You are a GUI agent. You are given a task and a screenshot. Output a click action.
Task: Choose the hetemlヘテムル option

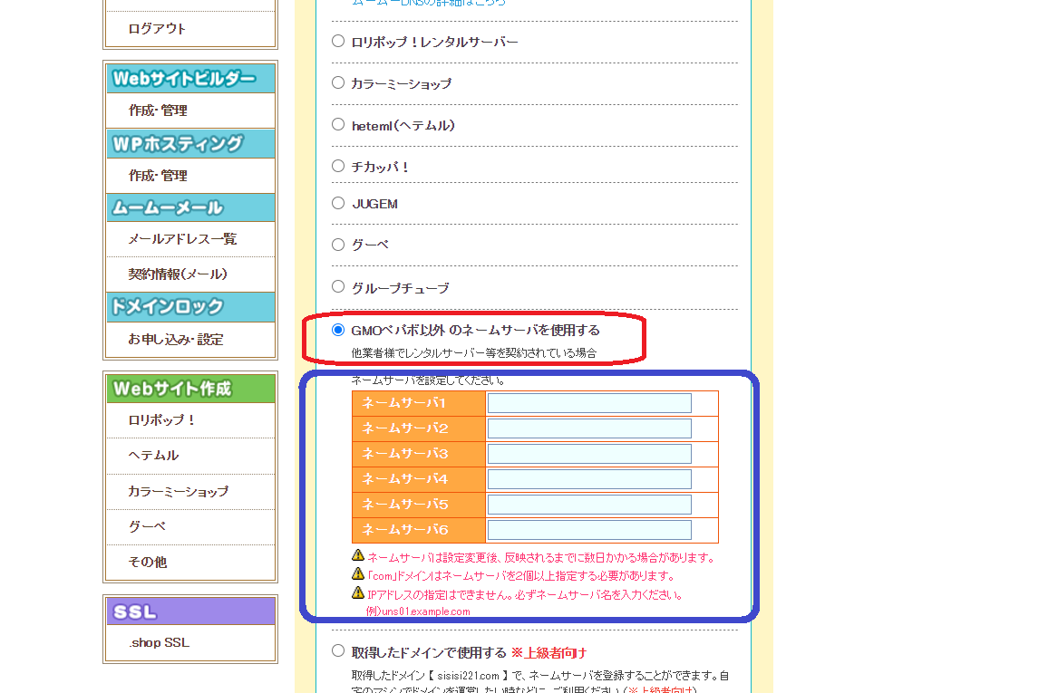tap(338, 125)
